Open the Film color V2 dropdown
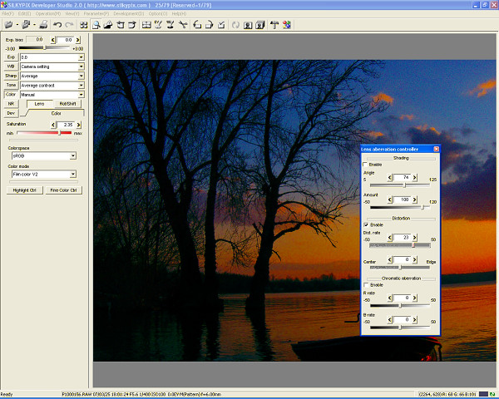The height and width of the screenshot is (399, 499). (x=73, y=175)
